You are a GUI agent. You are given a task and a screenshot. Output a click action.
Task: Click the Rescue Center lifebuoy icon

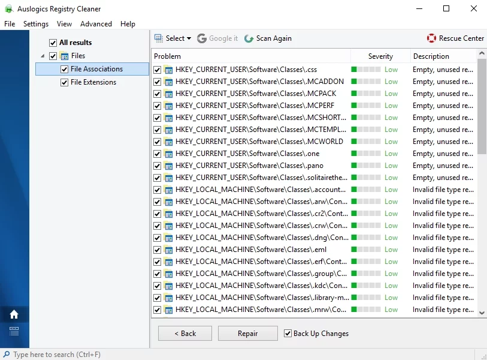(431, 38)
